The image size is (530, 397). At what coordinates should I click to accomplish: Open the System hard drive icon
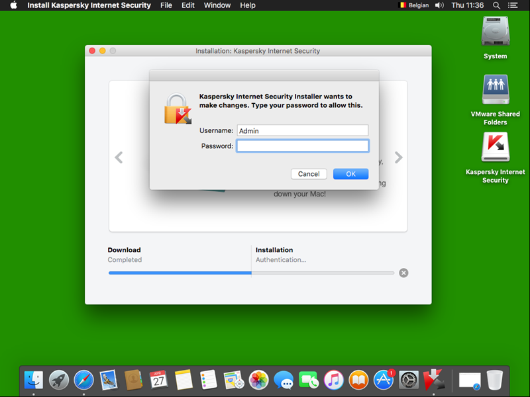point(495,32)
